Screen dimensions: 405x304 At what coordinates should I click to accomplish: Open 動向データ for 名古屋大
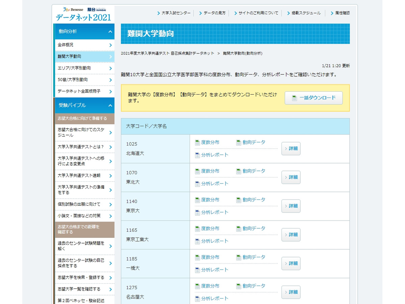251,286
